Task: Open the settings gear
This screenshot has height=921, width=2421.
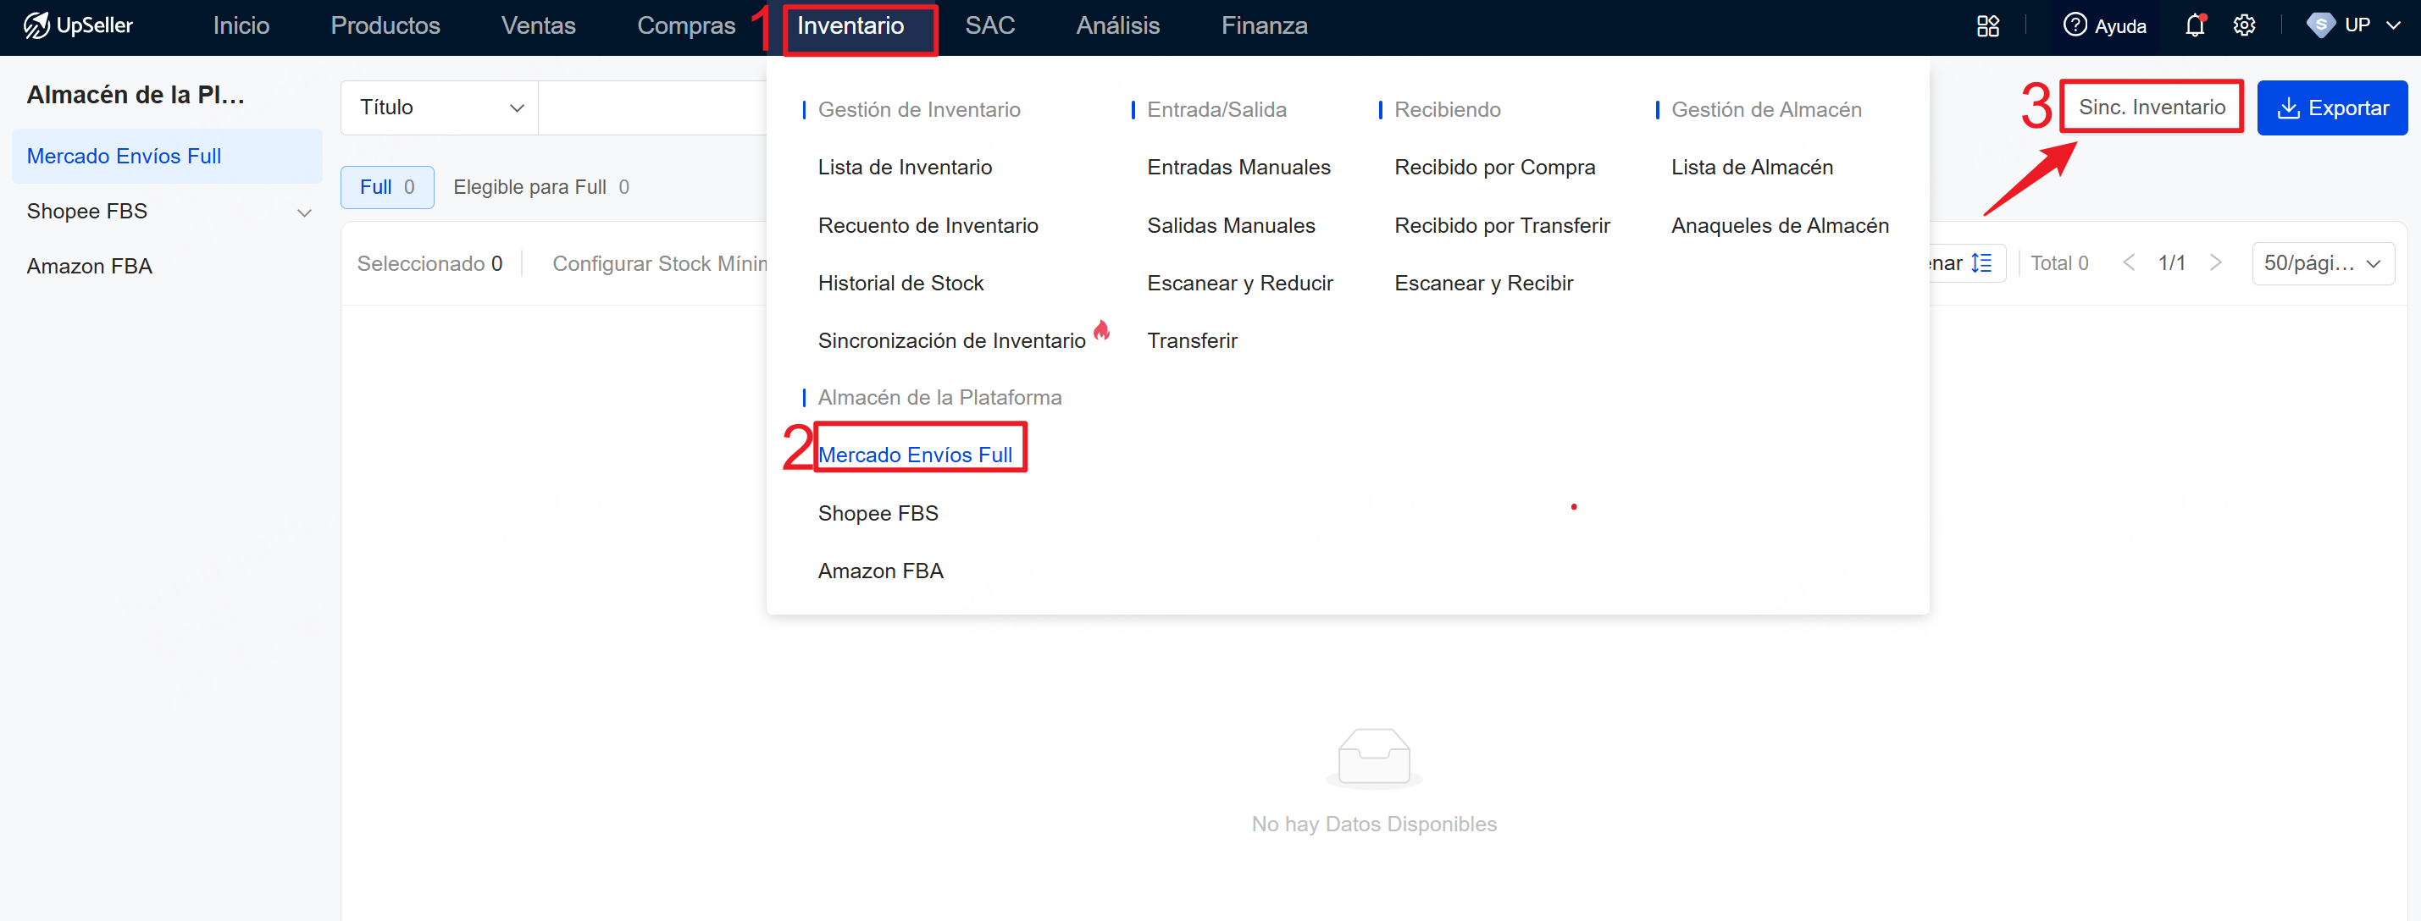Action: pos(2244,25)
